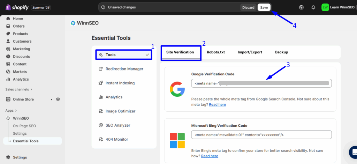Click the Home sidebar icon
This screenshot has height=164, width=357.
tap(8, 18)
